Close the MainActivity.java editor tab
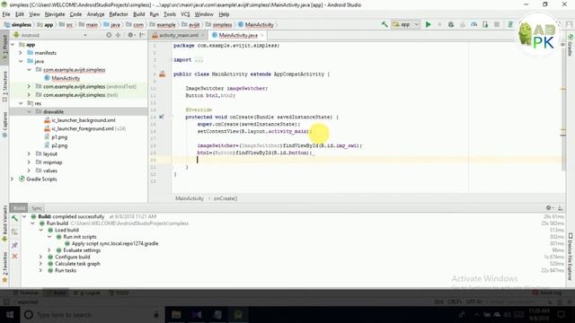The height and width of the screenshot is (323, 575). point(261,35)
